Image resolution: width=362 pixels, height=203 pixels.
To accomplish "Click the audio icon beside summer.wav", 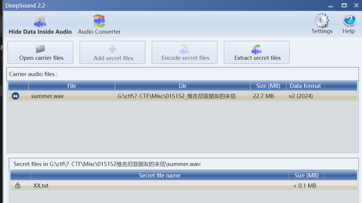I will coord(15,96).
